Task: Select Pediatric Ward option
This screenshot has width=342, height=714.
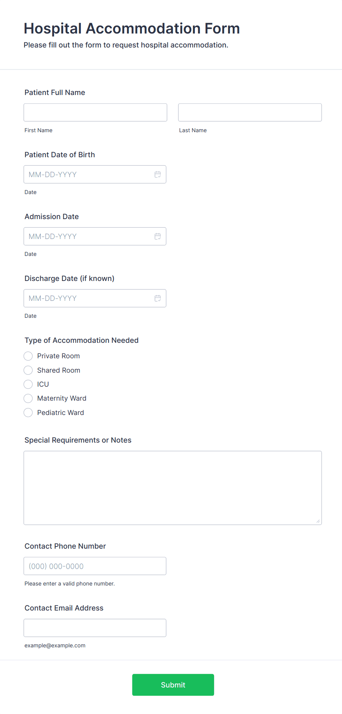Action: pos(28,413)
